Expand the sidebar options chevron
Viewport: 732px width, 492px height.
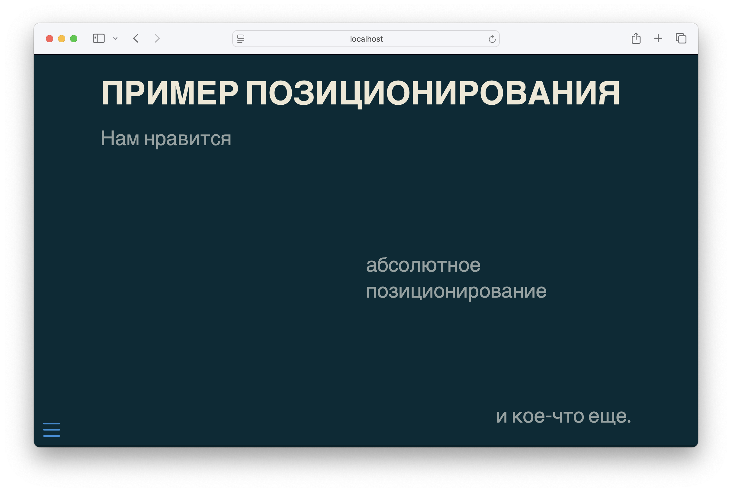tap(116, 39)
